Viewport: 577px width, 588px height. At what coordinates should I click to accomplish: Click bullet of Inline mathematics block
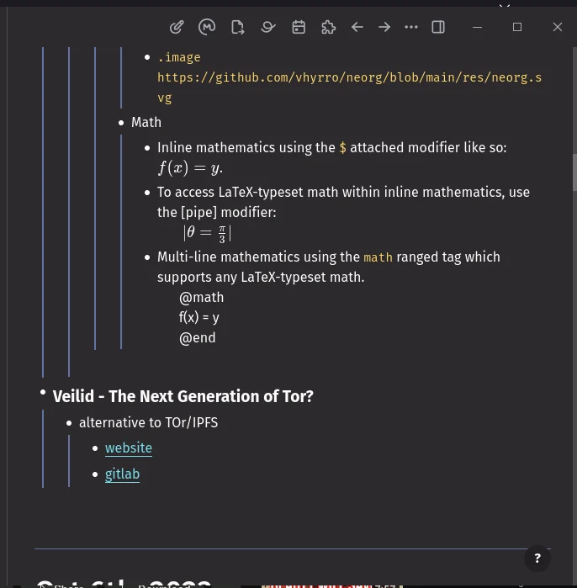147,148
